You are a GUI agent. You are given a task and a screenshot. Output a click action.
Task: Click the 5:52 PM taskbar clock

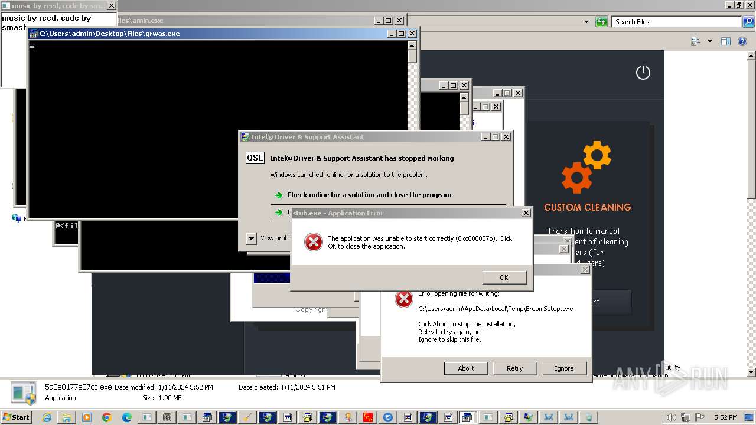coord(725,417)
